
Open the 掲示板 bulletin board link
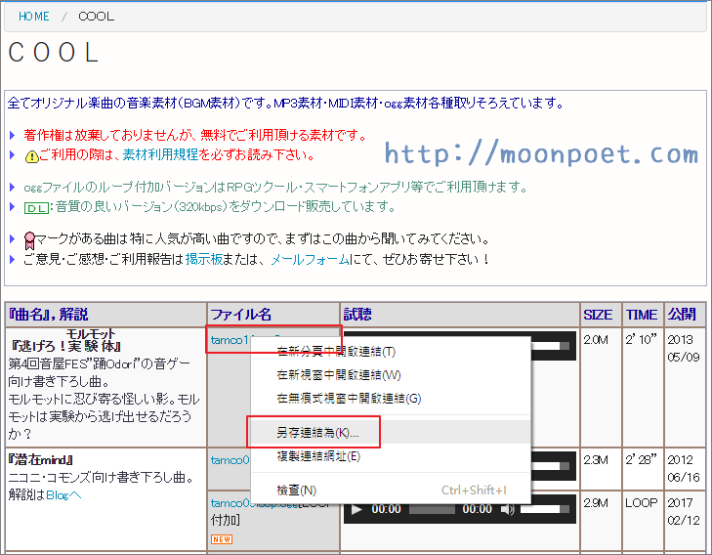pyautogui.click(x=205, y=259)
